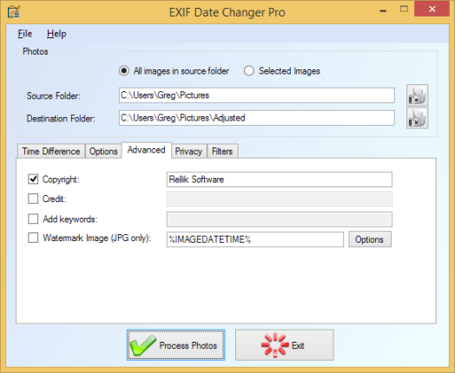Switch to the Time Difference tab
This screenshot has width=455, height=373.
(x=51, y=151)
